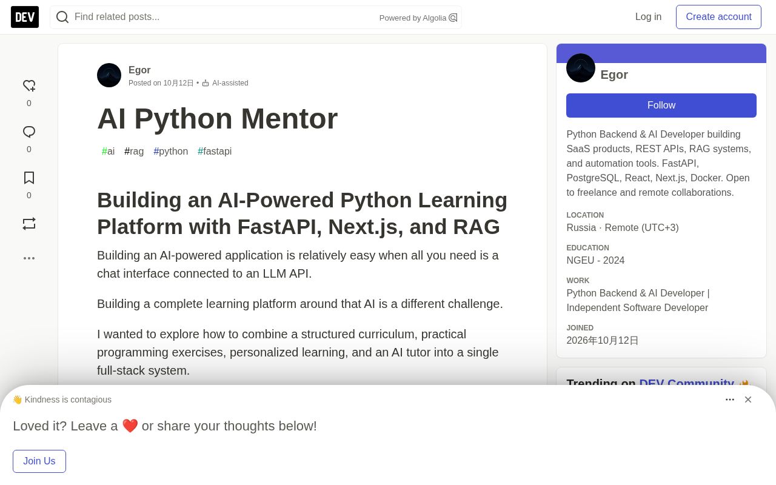Click the Kindness is contagious label
776x485 pixels.
[62, 400]
